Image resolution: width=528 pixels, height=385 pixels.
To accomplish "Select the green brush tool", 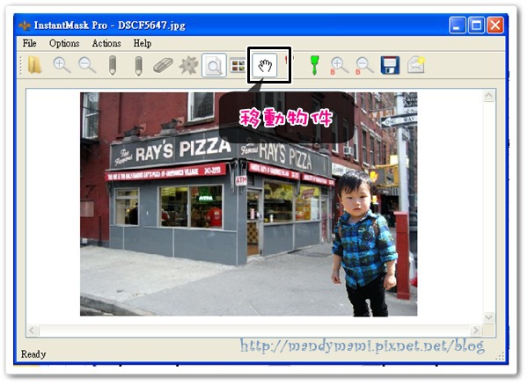I will pos(314,65).
